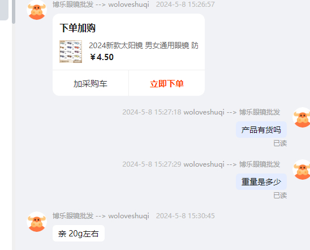Click the seller avatar beside 下单加购 card
Screen dimensions: 310x250
37,10
